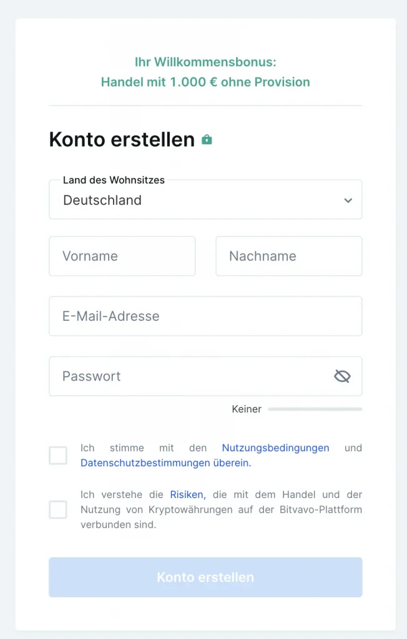Open the Nutzungsbedingungen link

point(275,448)
